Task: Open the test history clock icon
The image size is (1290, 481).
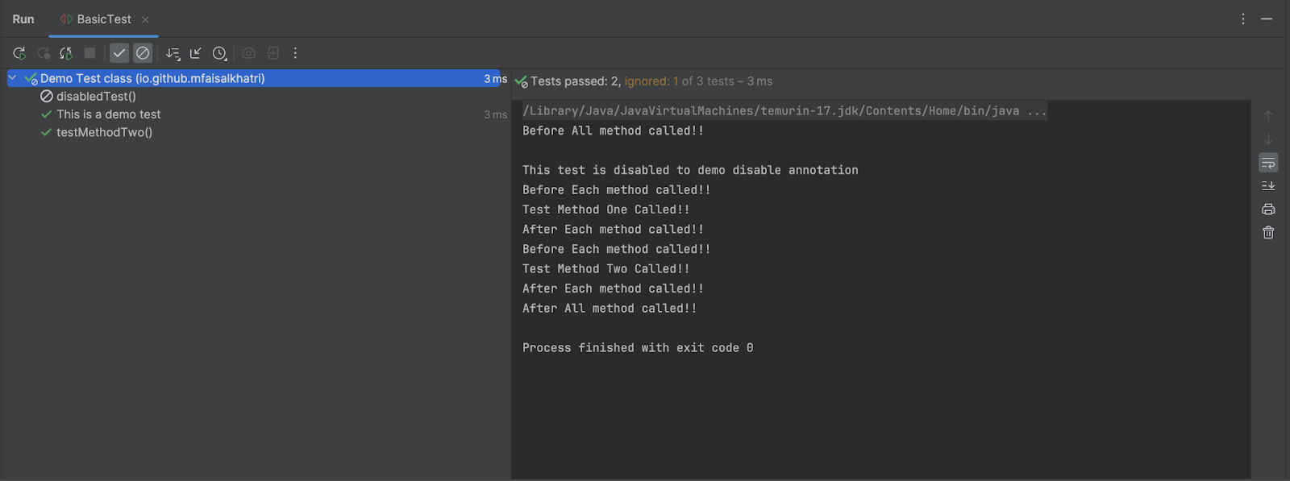Action: (218, 52)
